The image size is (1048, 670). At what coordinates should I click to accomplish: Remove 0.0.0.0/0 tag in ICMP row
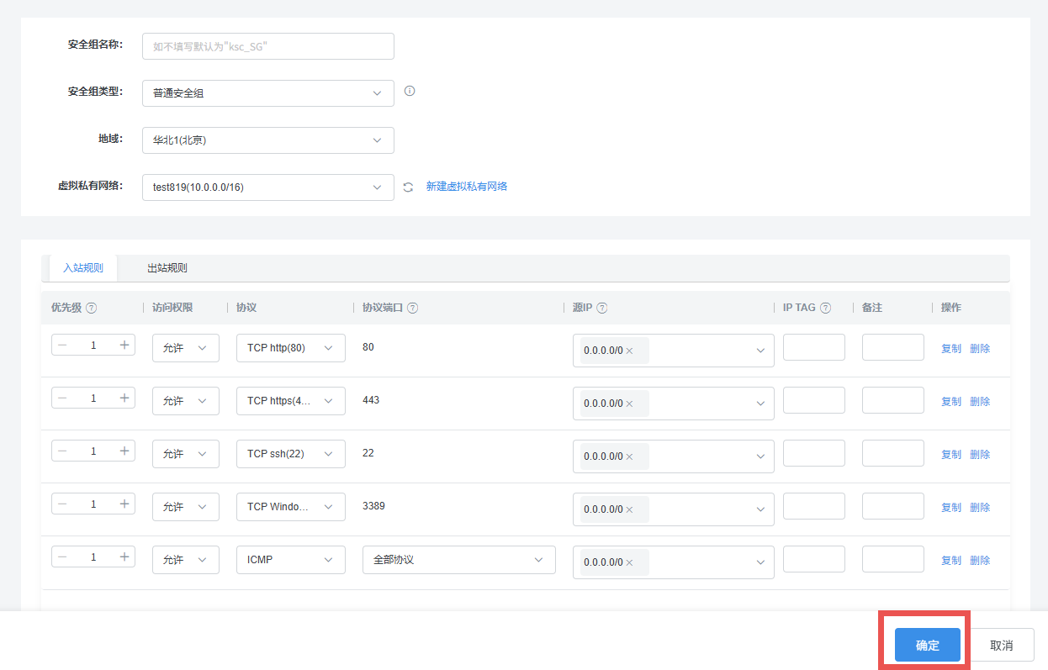[629, 563]
